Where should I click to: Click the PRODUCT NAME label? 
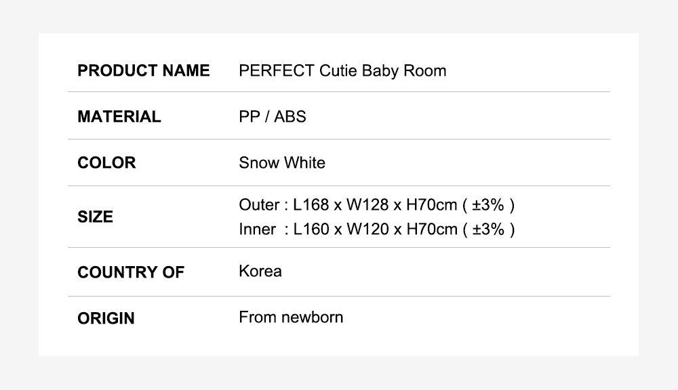click(x=144, y=71)
